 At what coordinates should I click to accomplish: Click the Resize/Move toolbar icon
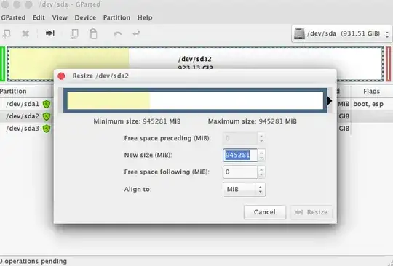click(50, 33)
